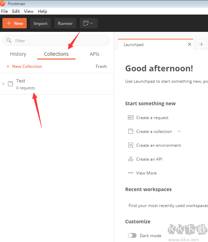This screenshot has height=242, width=208.
Task: Open the Help menu
Action: tap(42, 11)
